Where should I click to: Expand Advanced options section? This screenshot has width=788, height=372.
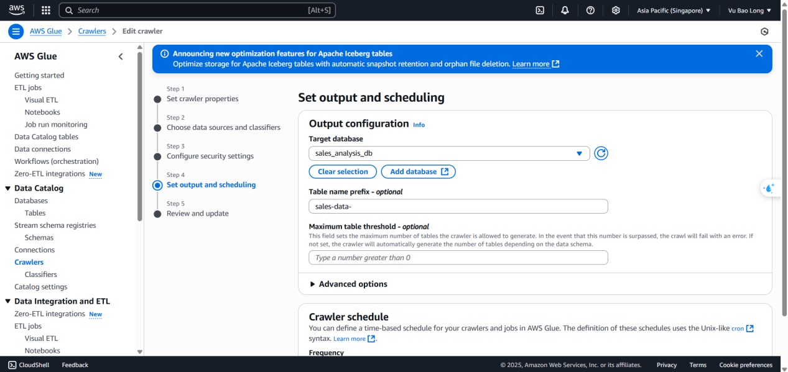point(348,284)
